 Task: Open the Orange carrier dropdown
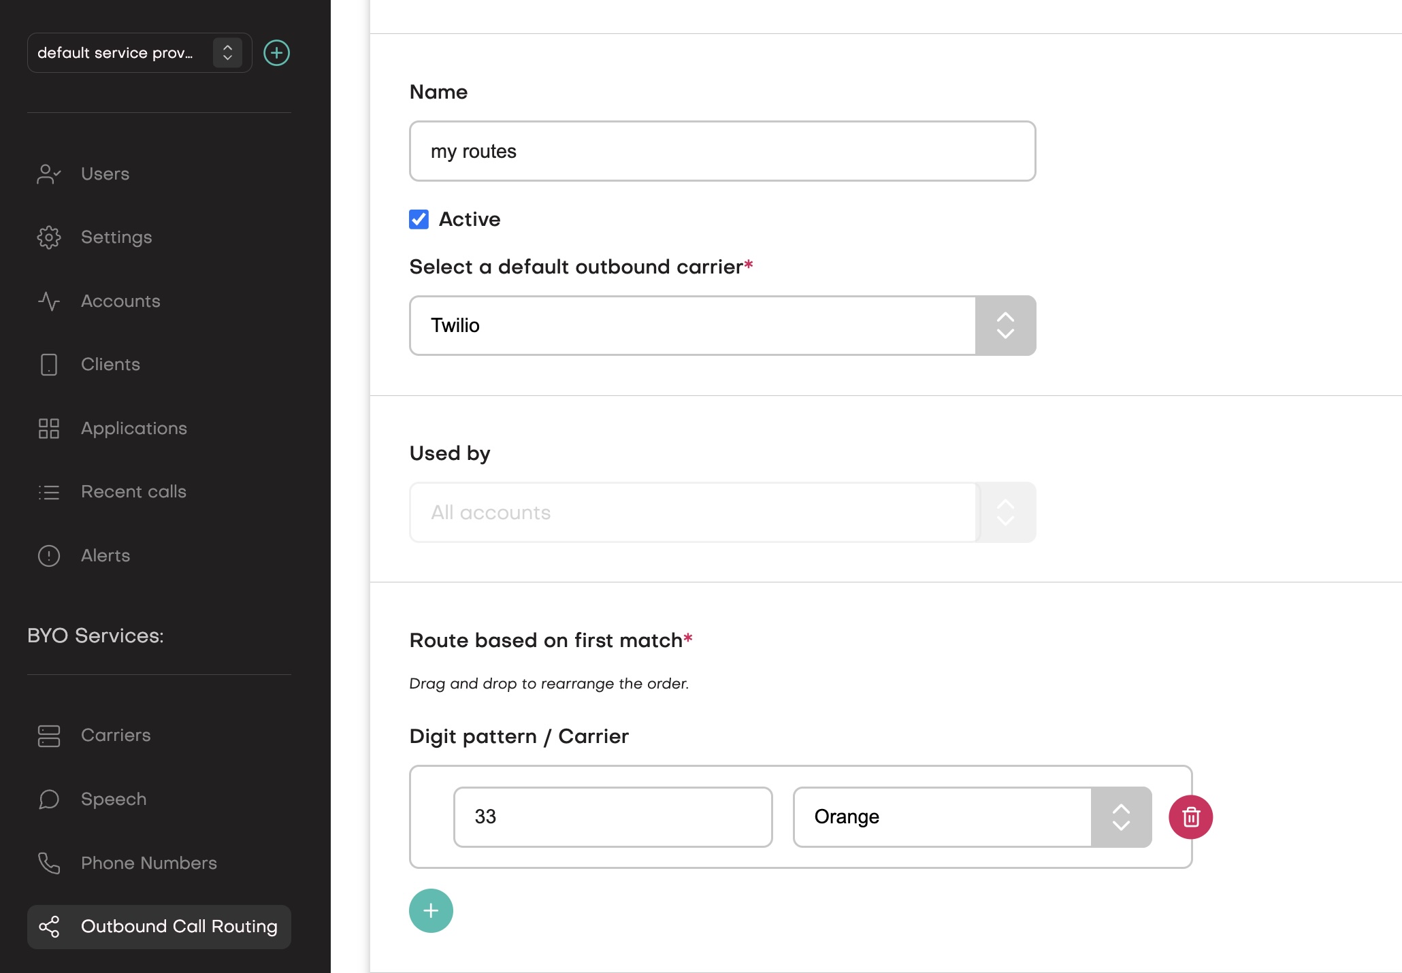pyautogui.click(x=1121, y=817)
